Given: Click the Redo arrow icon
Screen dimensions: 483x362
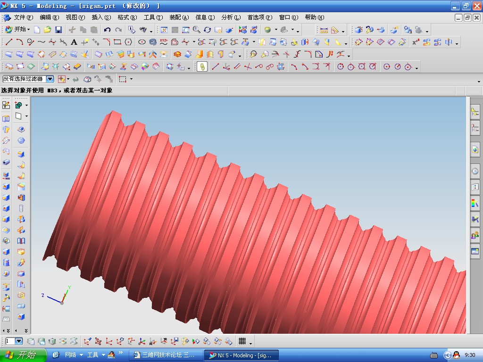Looking at the screenshot, I should [x=118, y=30].
